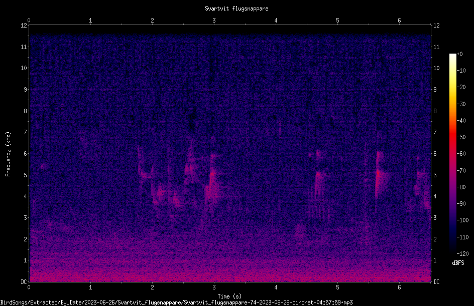The height and width of the screenshot is (306, 474).
Task: Click "3" on the bottom time axis
Action: tap(214, 287)
